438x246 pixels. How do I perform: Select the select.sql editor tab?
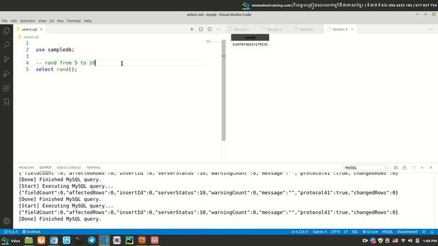[x=29, y=29]
